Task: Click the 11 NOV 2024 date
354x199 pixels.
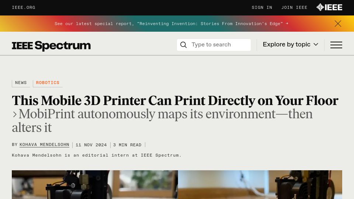Action: (91, 145)
